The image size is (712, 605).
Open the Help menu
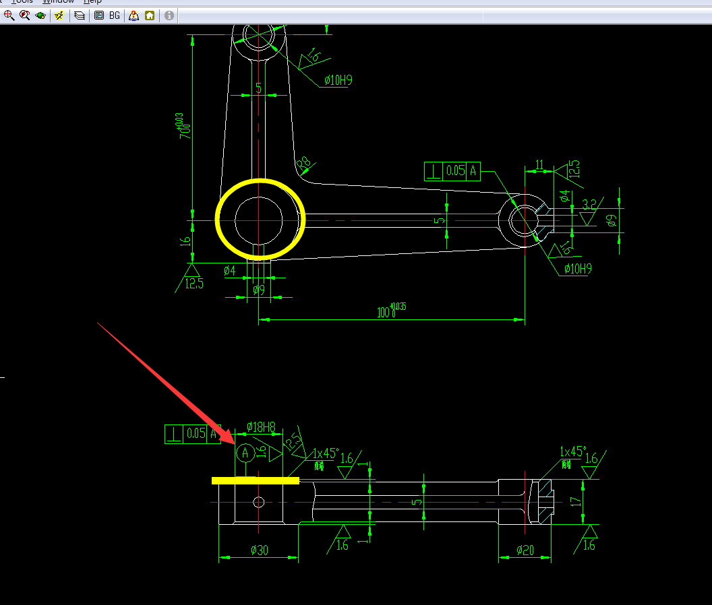[x=92, y=1]
